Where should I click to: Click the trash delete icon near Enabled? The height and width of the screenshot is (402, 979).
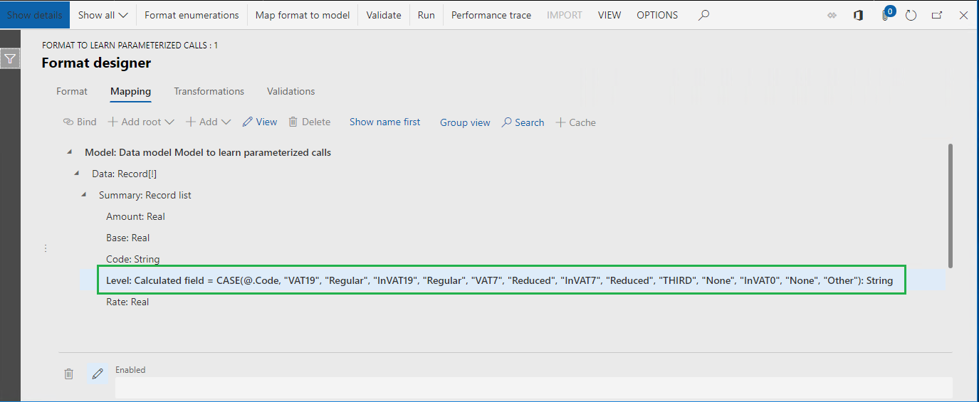[68, 374]
